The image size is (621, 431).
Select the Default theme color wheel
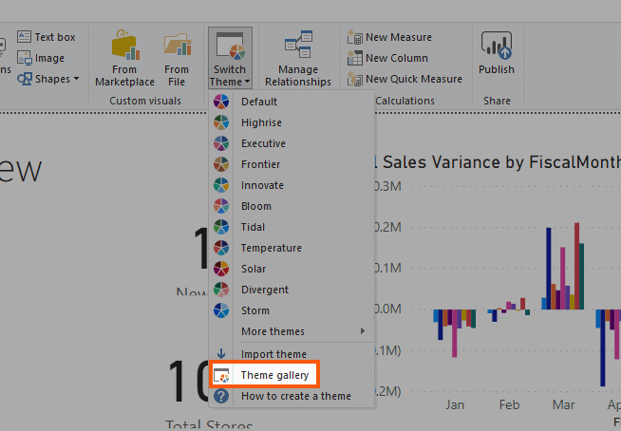pos(221,102)
